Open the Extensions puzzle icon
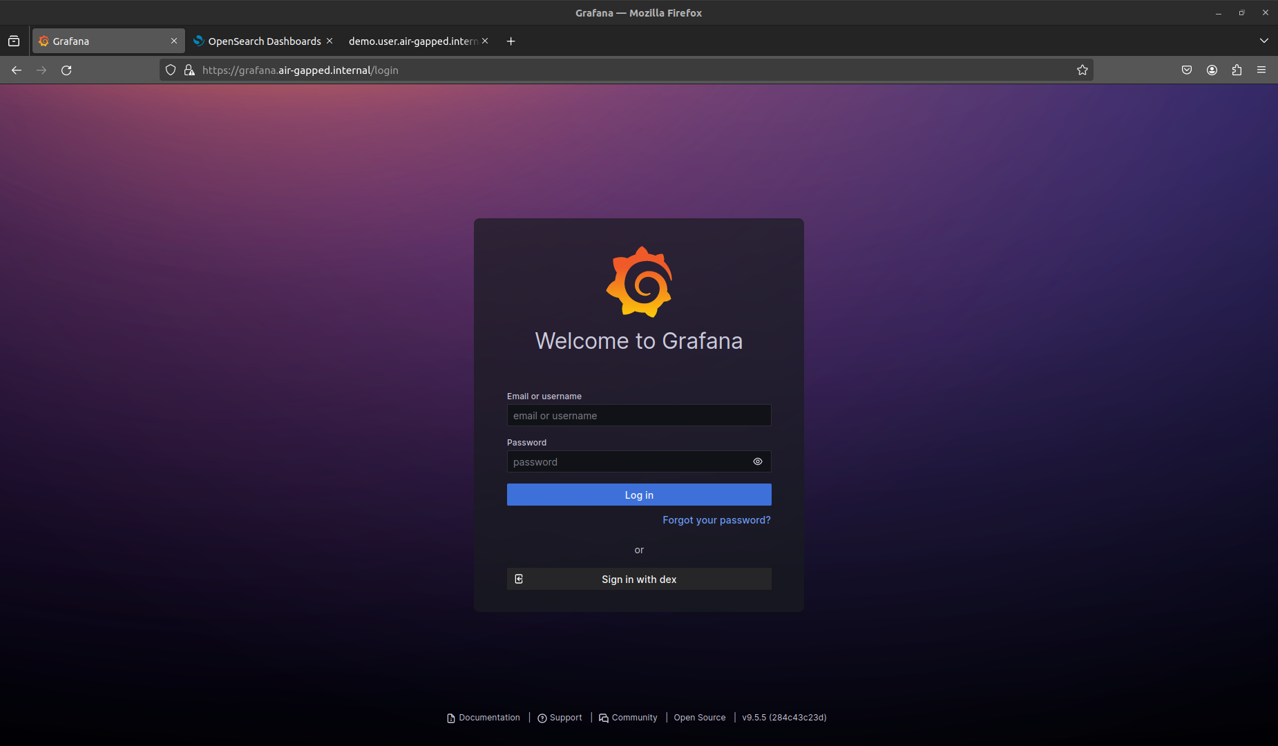 pyautogui.click(x=1237, y=70)
